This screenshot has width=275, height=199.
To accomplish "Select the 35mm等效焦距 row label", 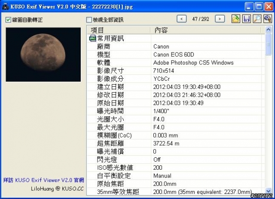I will (118, 192).
